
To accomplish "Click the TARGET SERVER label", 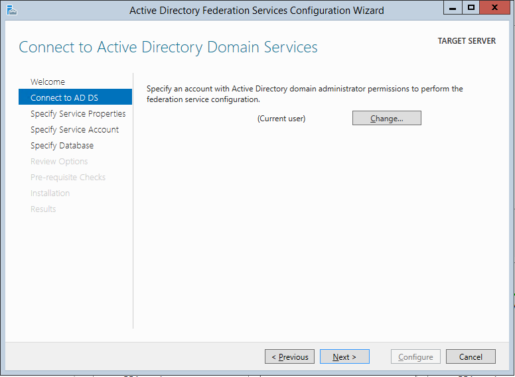I will 467,41.
